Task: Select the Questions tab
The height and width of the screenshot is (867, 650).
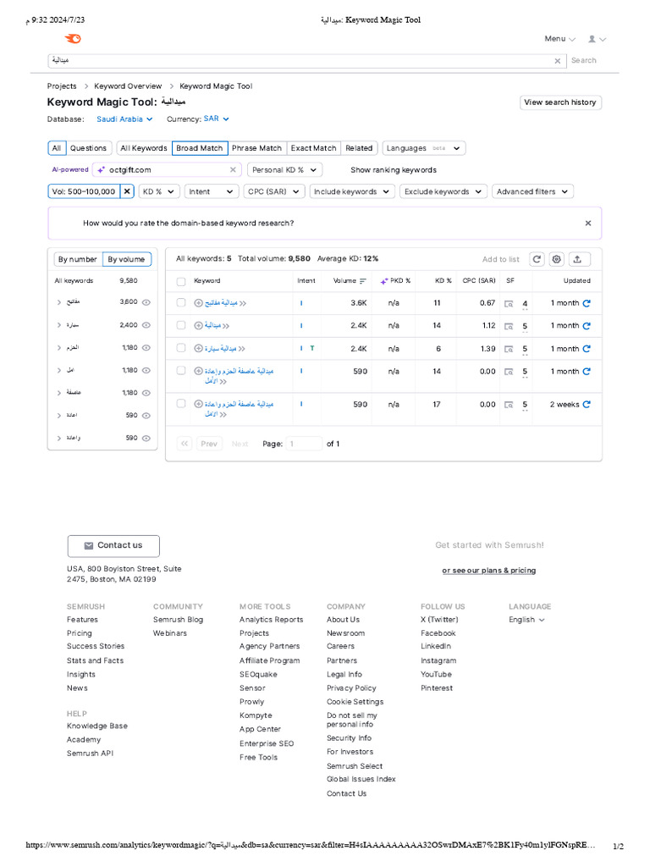Action: 88,148
